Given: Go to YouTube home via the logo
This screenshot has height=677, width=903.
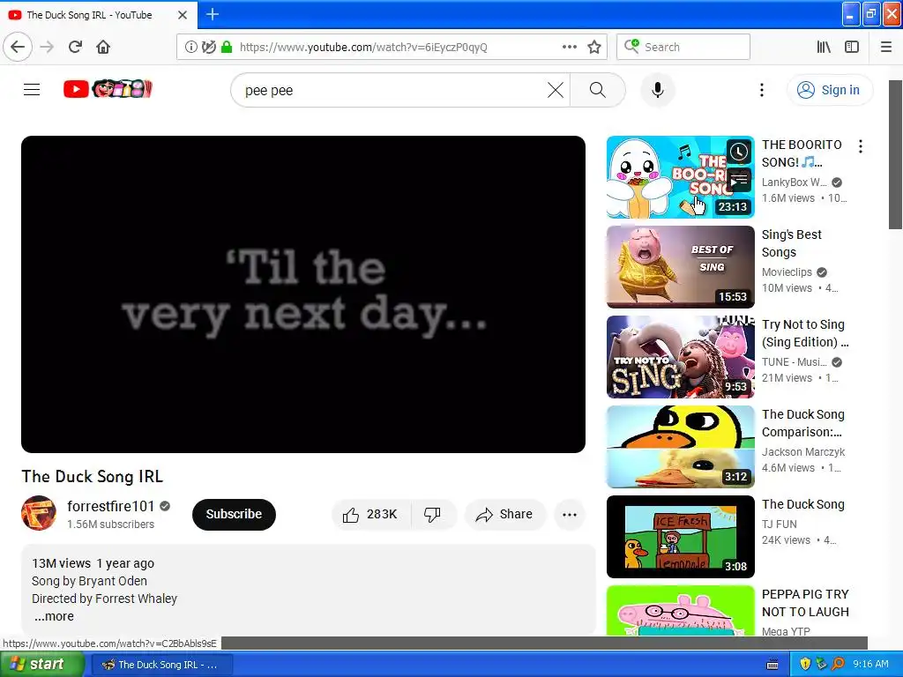Looking at the screenshot, I should (x=107, y=89).
